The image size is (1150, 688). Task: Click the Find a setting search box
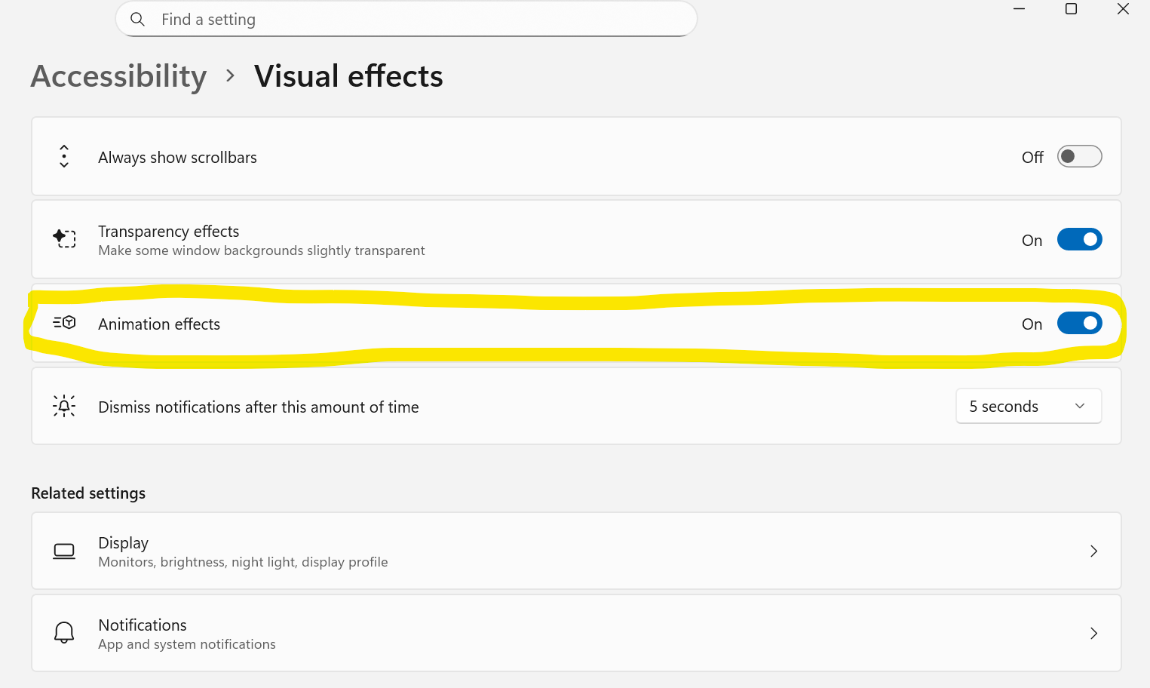(422, 20)
